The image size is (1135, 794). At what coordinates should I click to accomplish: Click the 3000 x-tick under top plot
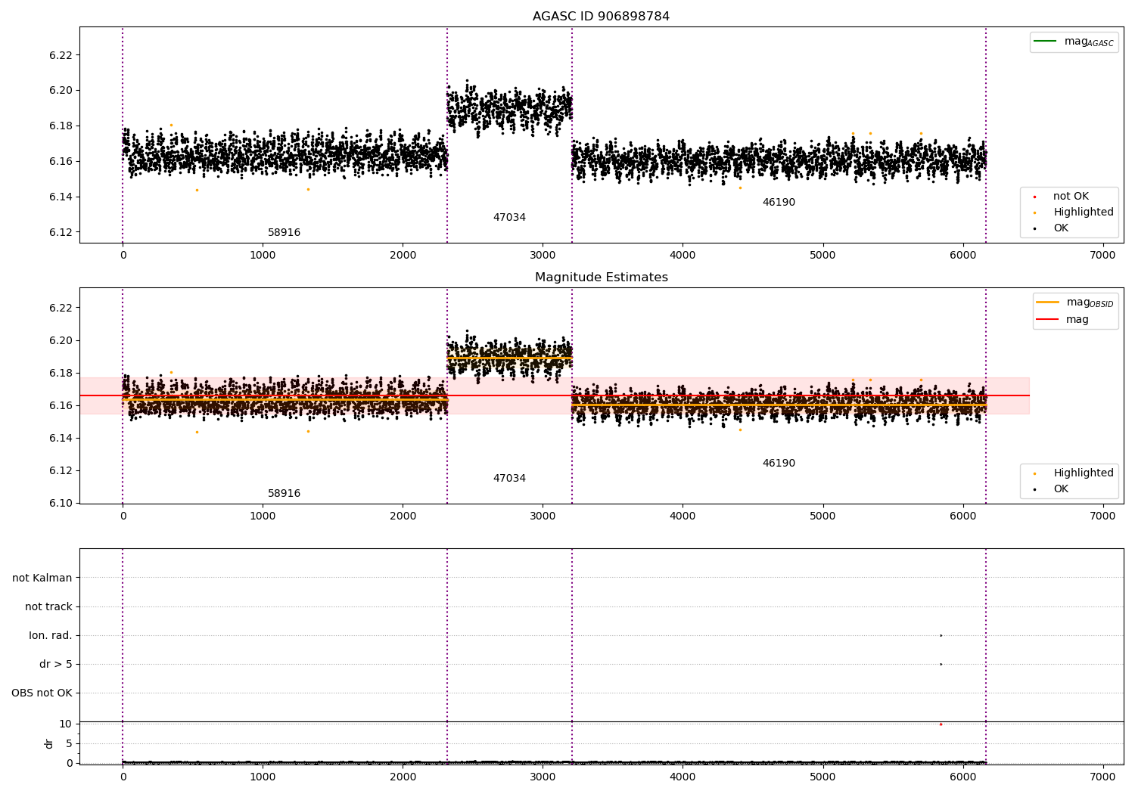coord(543,255)
